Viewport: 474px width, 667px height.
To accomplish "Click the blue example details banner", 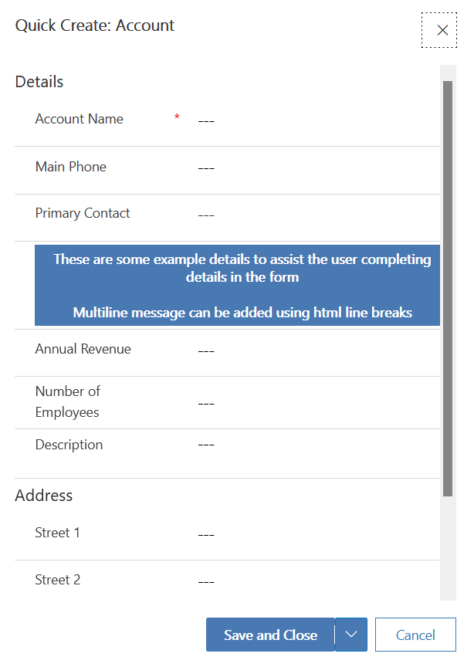I will [x=237, y=286].
